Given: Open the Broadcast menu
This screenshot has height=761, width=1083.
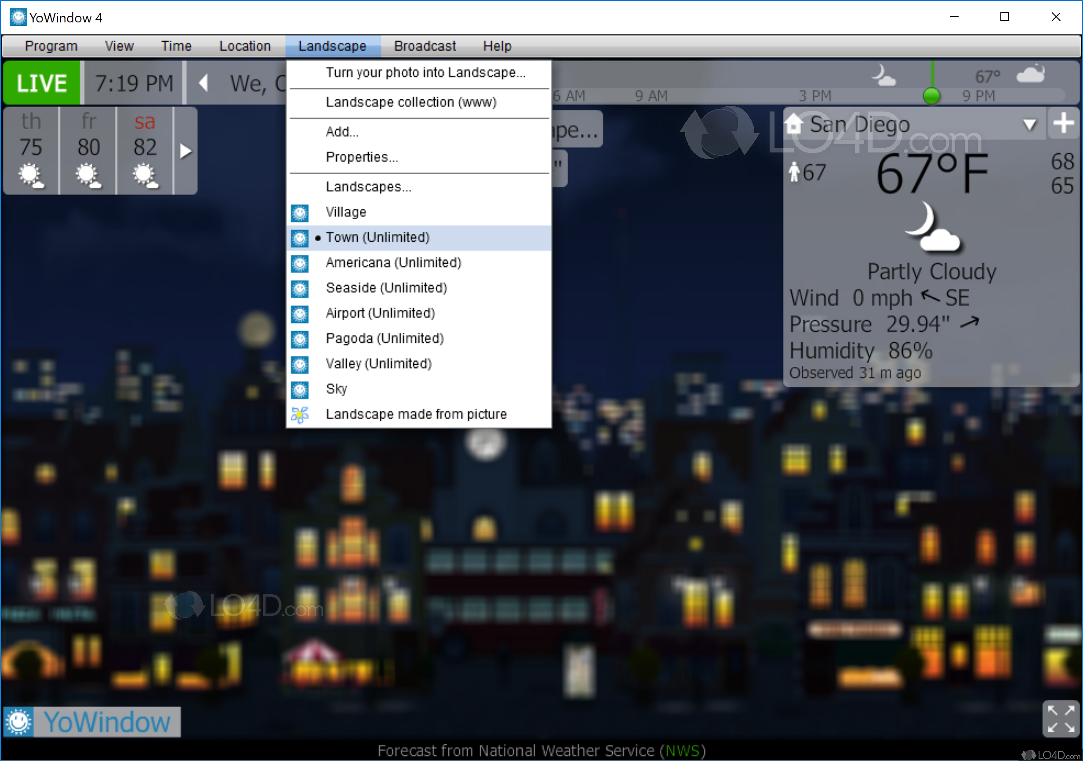Looking at the screenshot, I should (425, 46).
